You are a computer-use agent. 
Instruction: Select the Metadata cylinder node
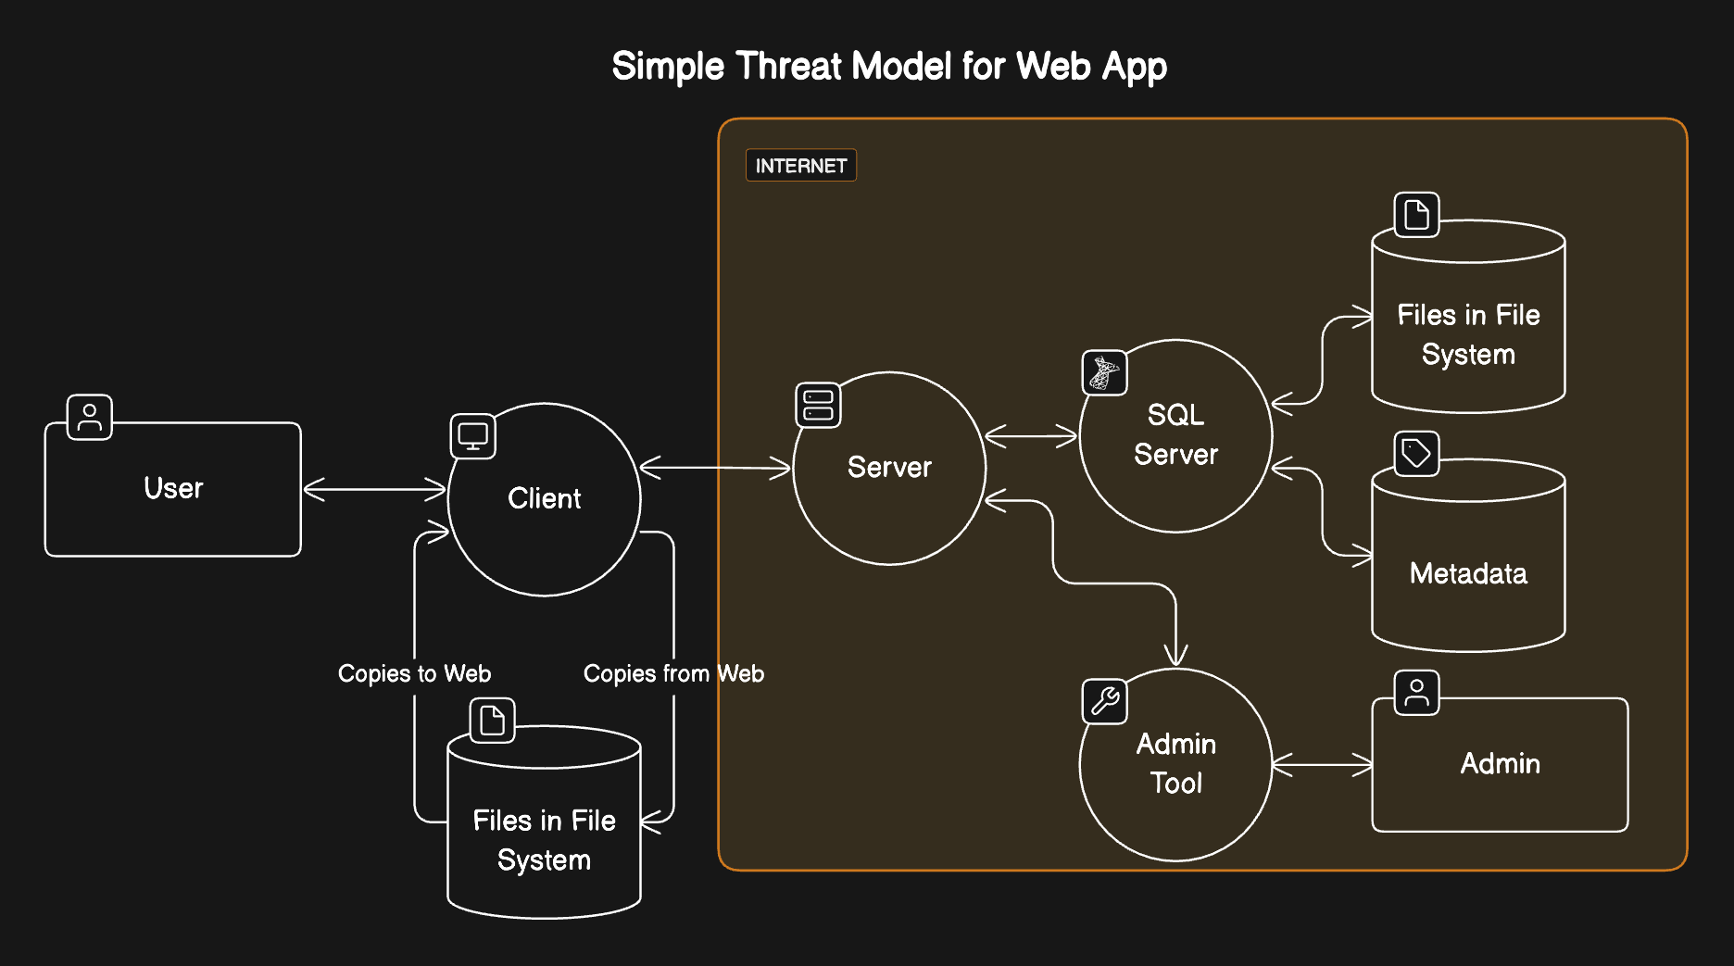pyautogui.click(x=1468, y=555)
